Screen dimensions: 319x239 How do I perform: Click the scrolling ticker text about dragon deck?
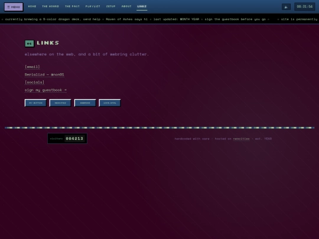(53, 19)
